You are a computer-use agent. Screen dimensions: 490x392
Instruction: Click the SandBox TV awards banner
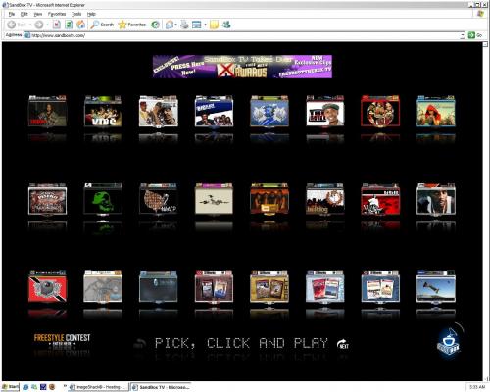(x=242, y=67)
